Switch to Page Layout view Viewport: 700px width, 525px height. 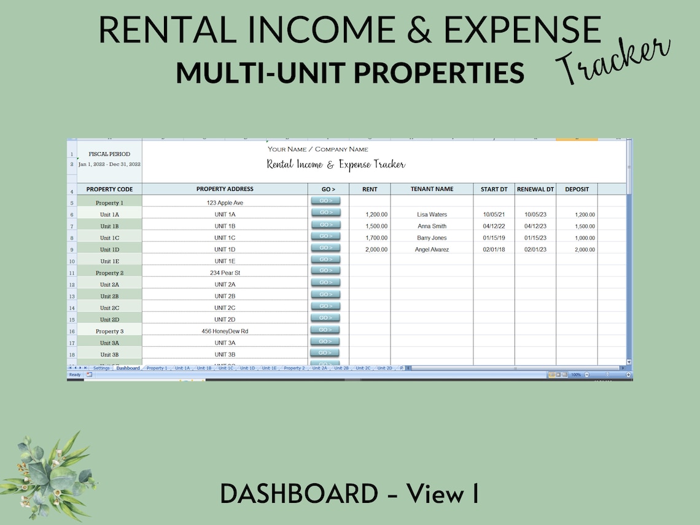[558, 375]
